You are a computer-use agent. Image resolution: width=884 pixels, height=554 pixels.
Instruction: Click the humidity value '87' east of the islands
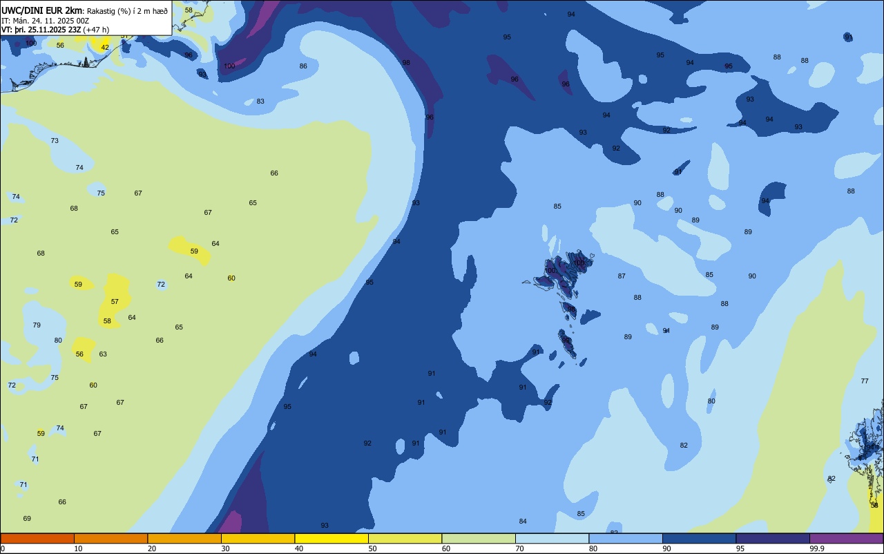tap(622, 276)
